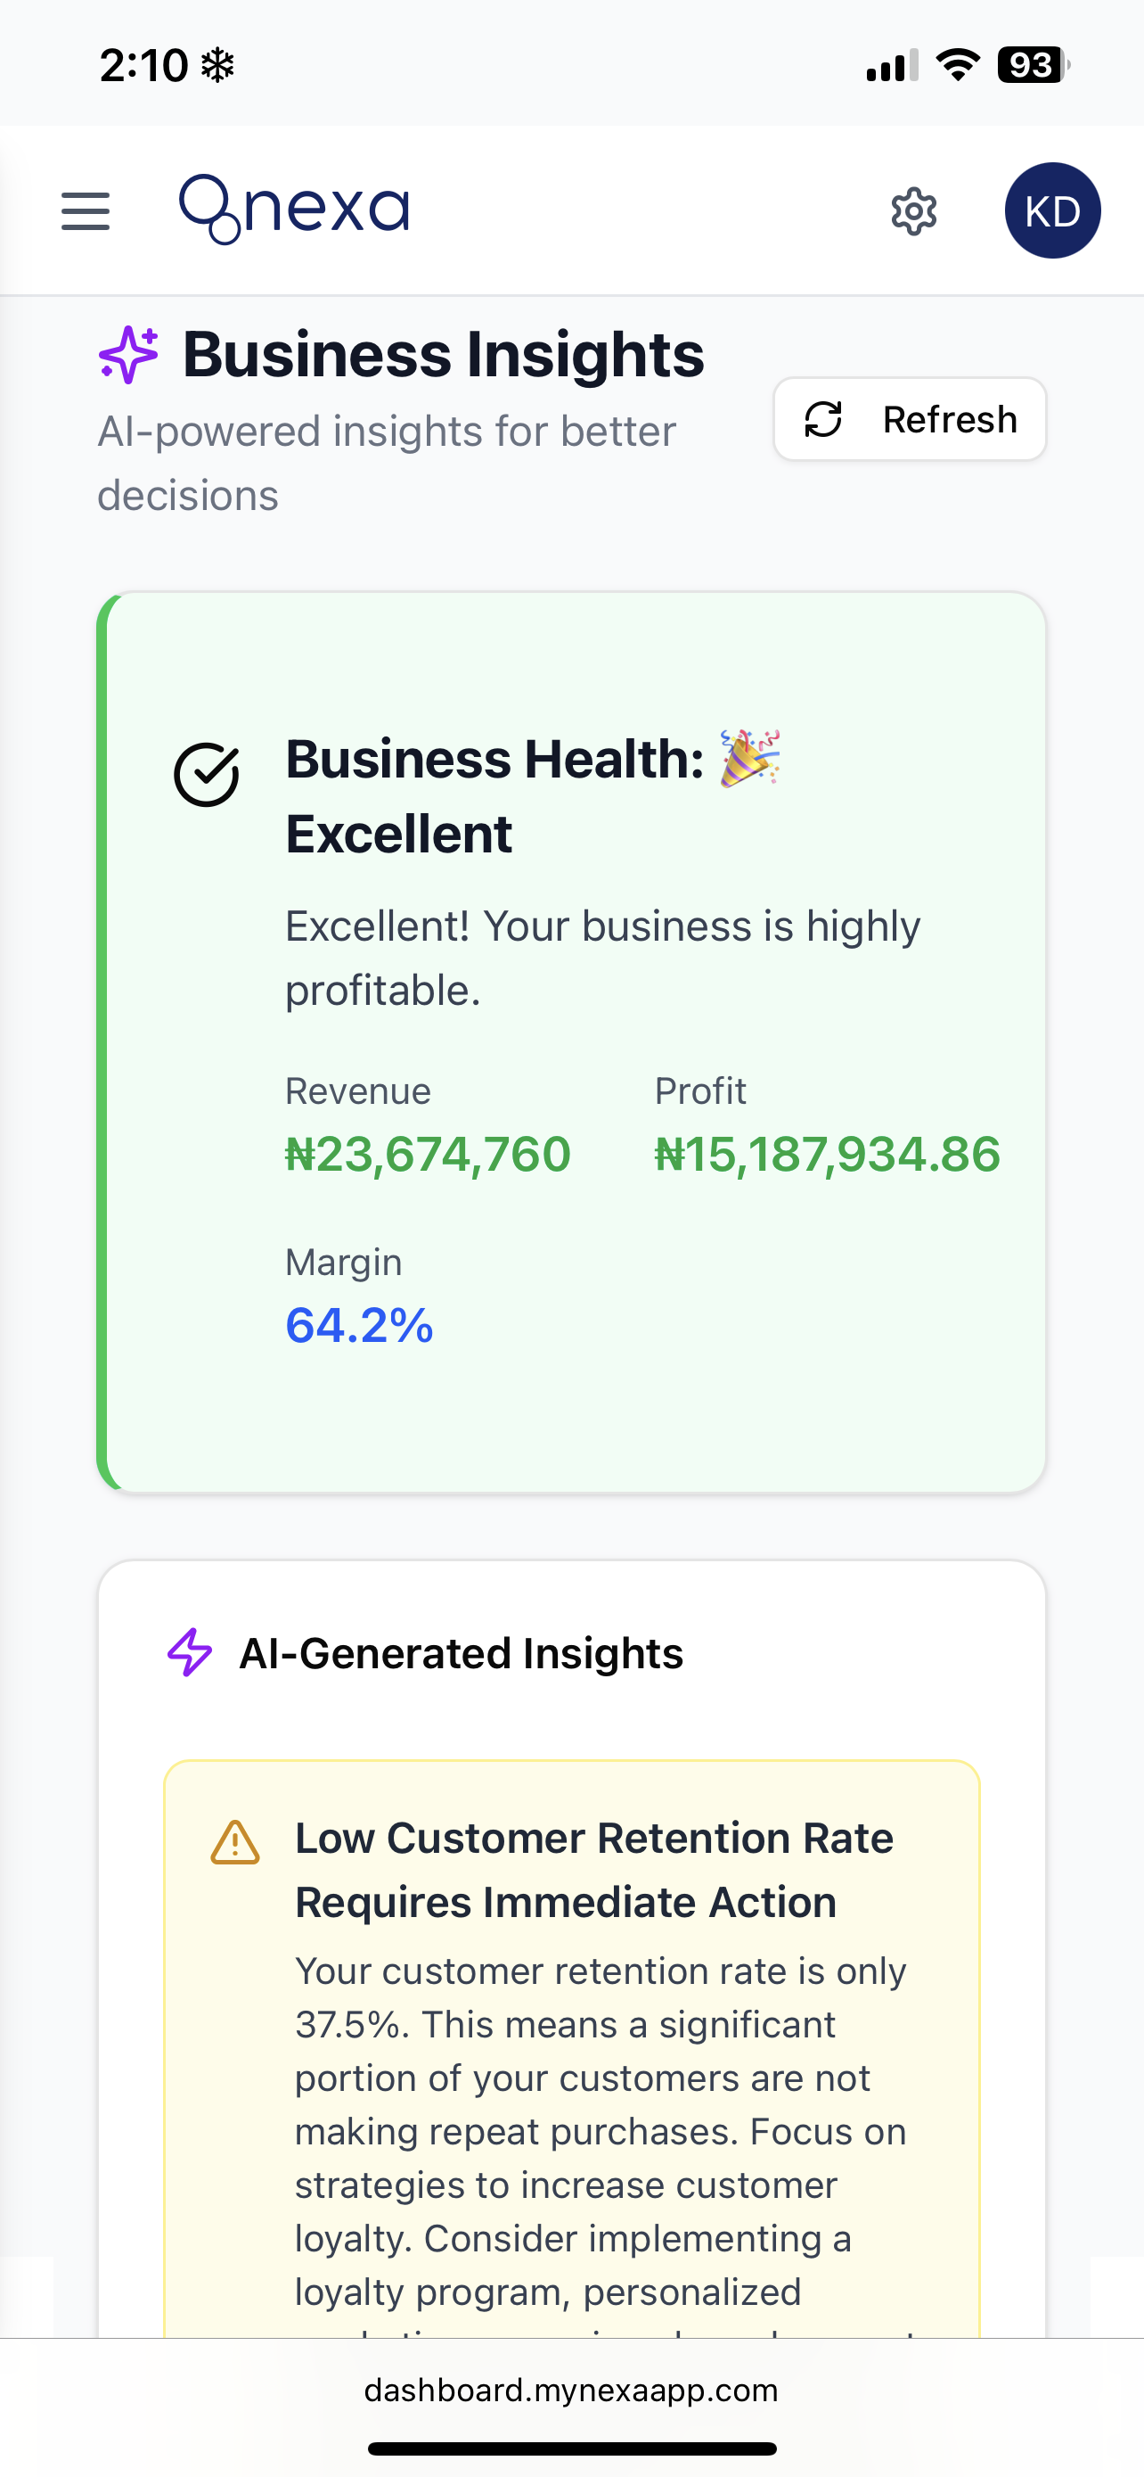The height and width of the screenshot is (2477, 1144).
Task: Click the Revenue amount ₦23,674,760
Action: (429, 1154)
